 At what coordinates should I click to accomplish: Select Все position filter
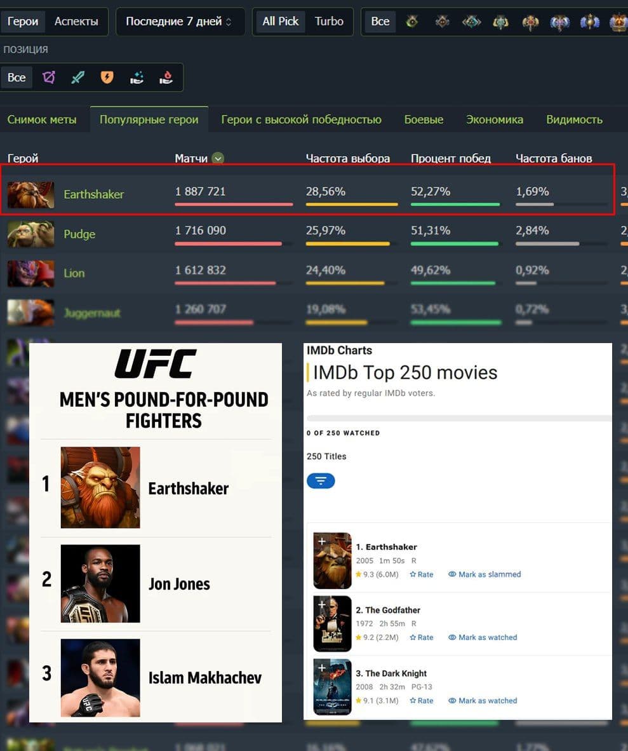click(x=17, y=78)
